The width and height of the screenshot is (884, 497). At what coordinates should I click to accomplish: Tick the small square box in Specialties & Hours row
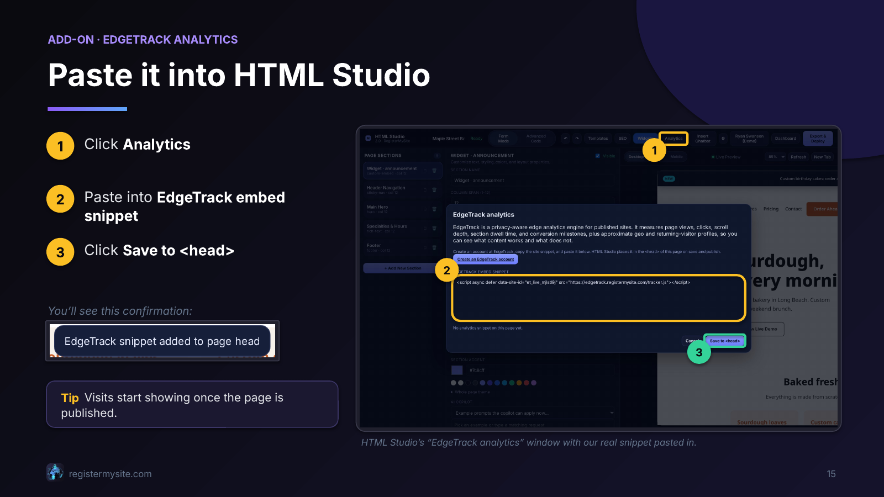coord(425,228)
